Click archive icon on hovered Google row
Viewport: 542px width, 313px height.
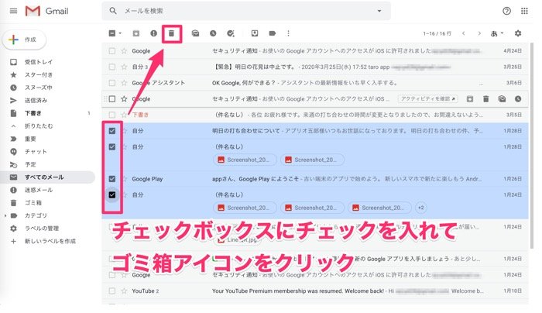pos(470,99)
